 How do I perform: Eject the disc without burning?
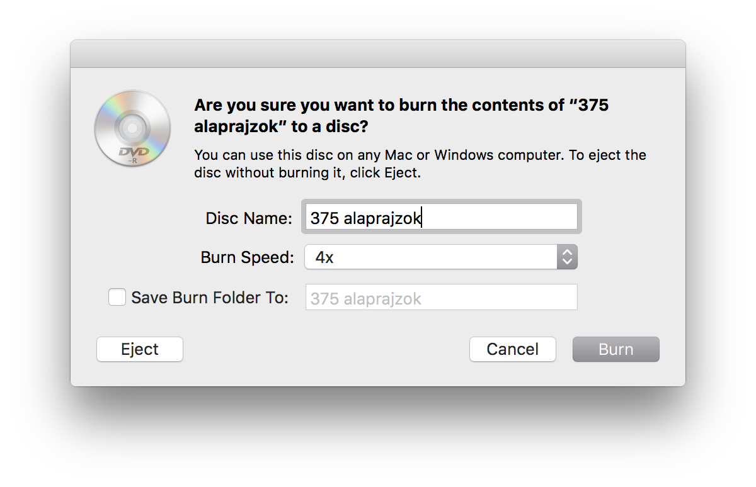(x=140, y=349)
